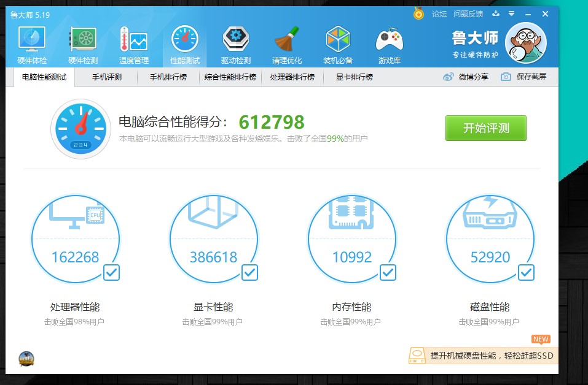Open the 论坛 forum link
Screen dimensions: 588x385
439,14
